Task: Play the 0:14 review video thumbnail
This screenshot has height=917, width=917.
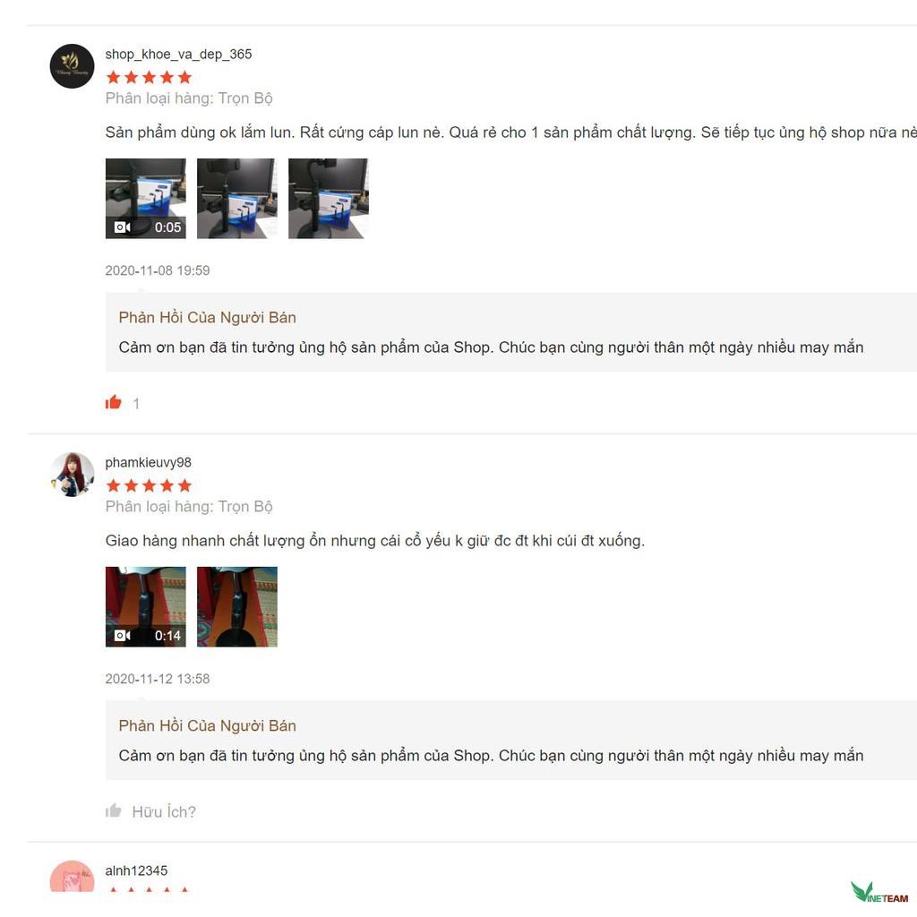Action: pos(146,606)
